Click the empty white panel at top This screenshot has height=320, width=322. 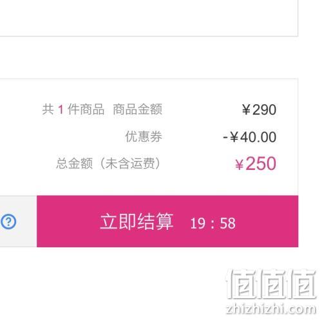pyautogui.click(x=149, y=18)
